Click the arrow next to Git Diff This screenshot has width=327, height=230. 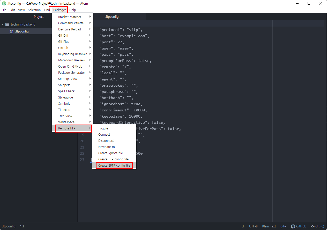click(90, 35)
